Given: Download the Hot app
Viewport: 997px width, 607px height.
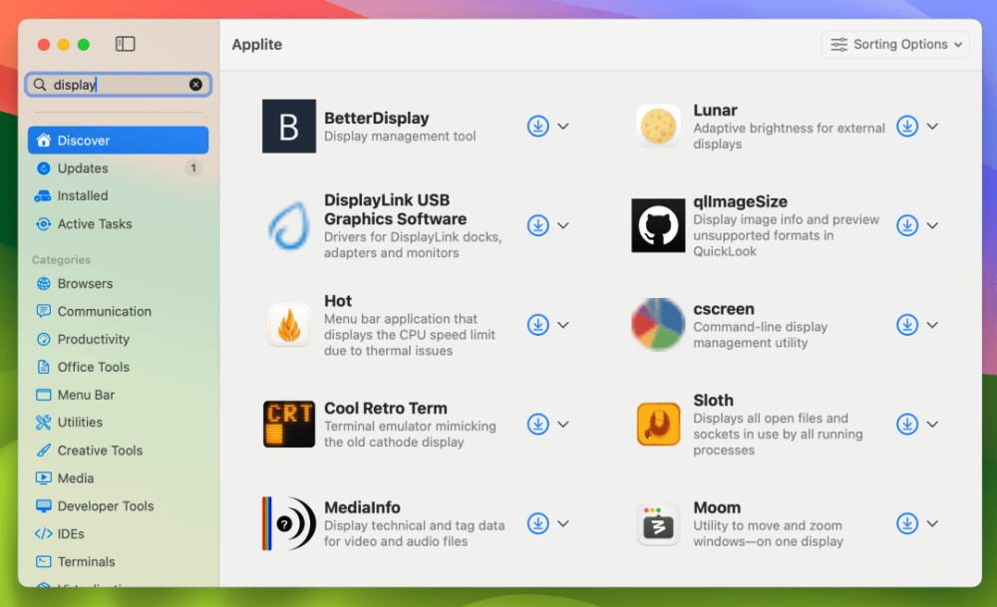Looking at the screenshot, I should point(538,325).
